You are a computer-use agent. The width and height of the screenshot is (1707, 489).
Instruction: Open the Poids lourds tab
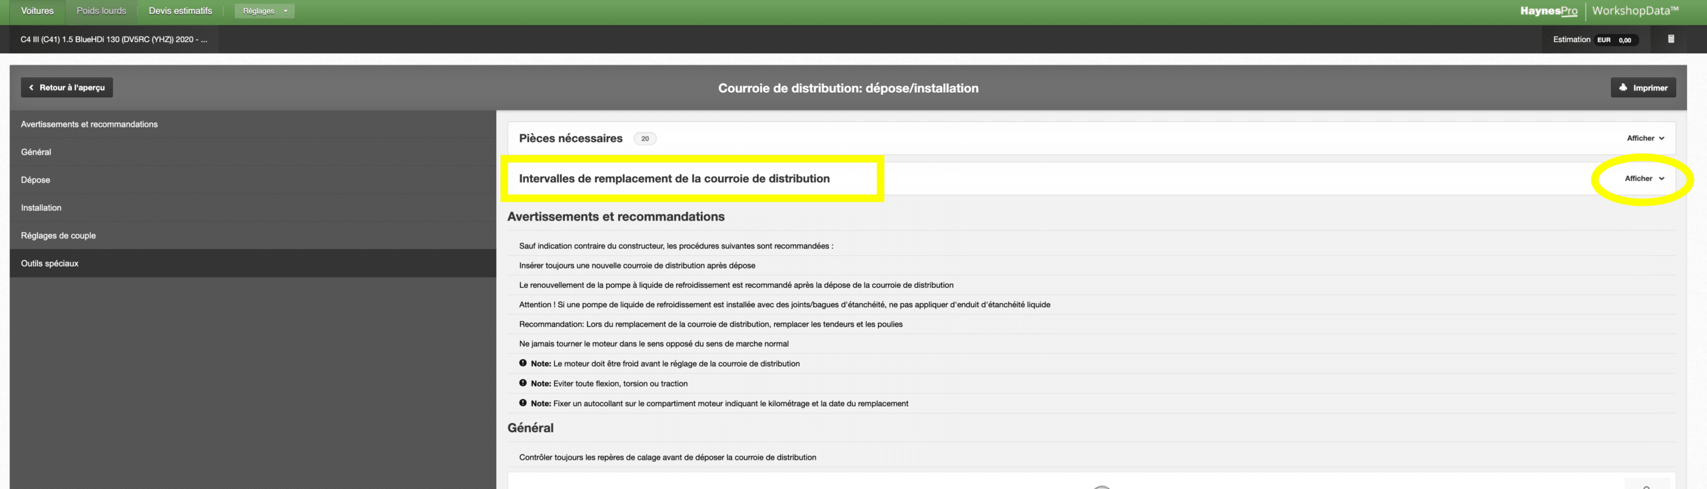pos(101,11)
